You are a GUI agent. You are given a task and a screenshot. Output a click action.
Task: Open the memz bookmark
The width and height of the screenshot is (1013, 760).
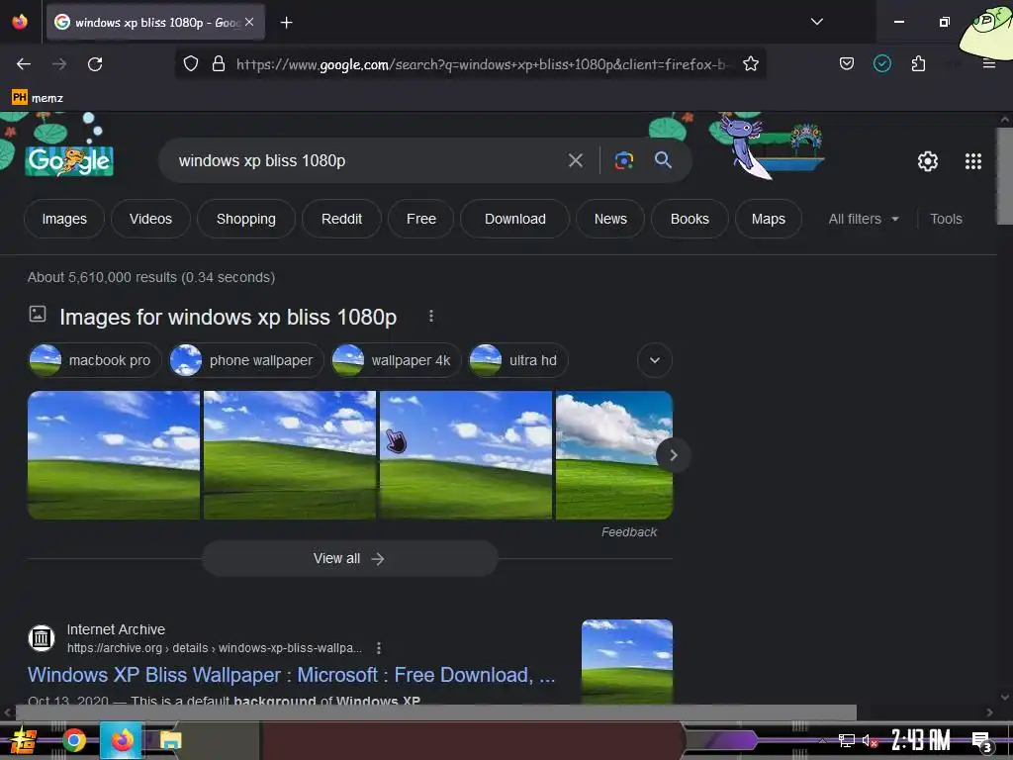(x=38, y=98)
